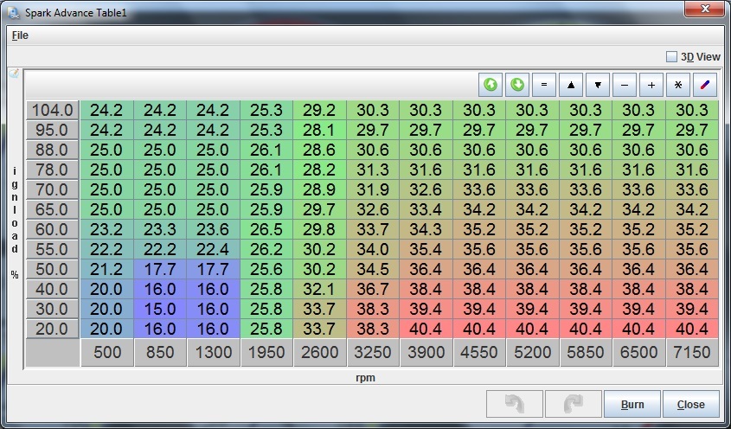This screenshot has width=731, height=429.
Task: Enable the 3D View checkbox
Action: coord(672,57)
